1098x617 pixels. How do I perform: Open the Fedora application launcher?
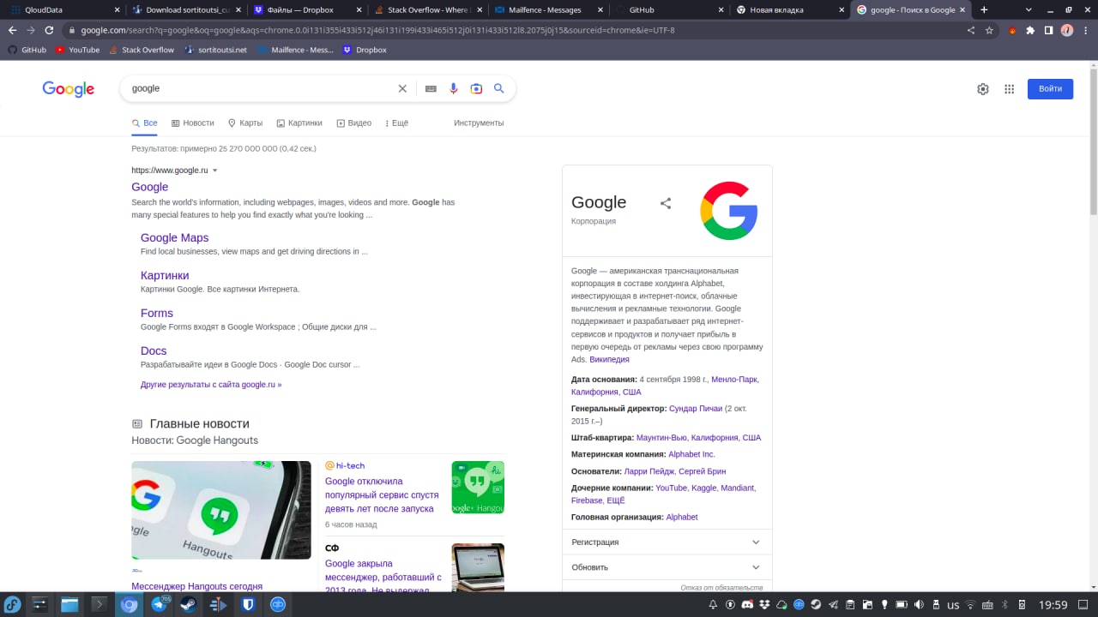point(12,604)
